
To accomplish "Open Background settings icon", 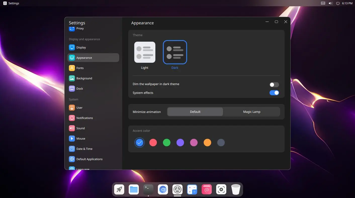I will [x=72, y=78].
